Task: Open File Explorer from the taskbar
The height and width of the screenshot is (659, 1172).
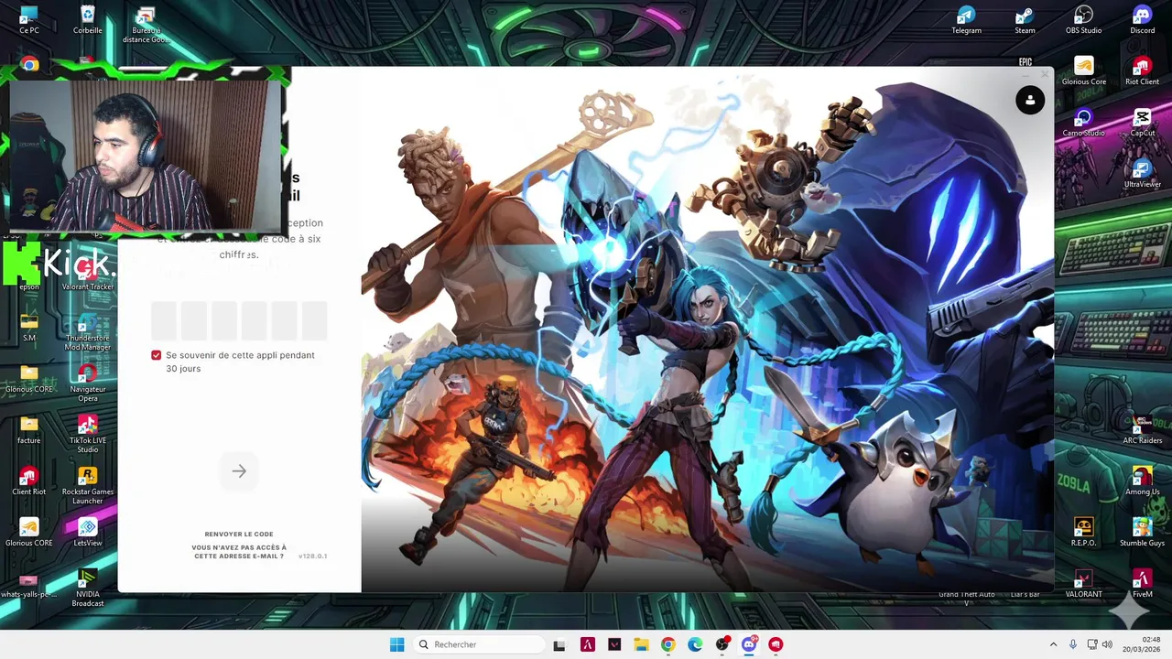Action: pos(641,644)
